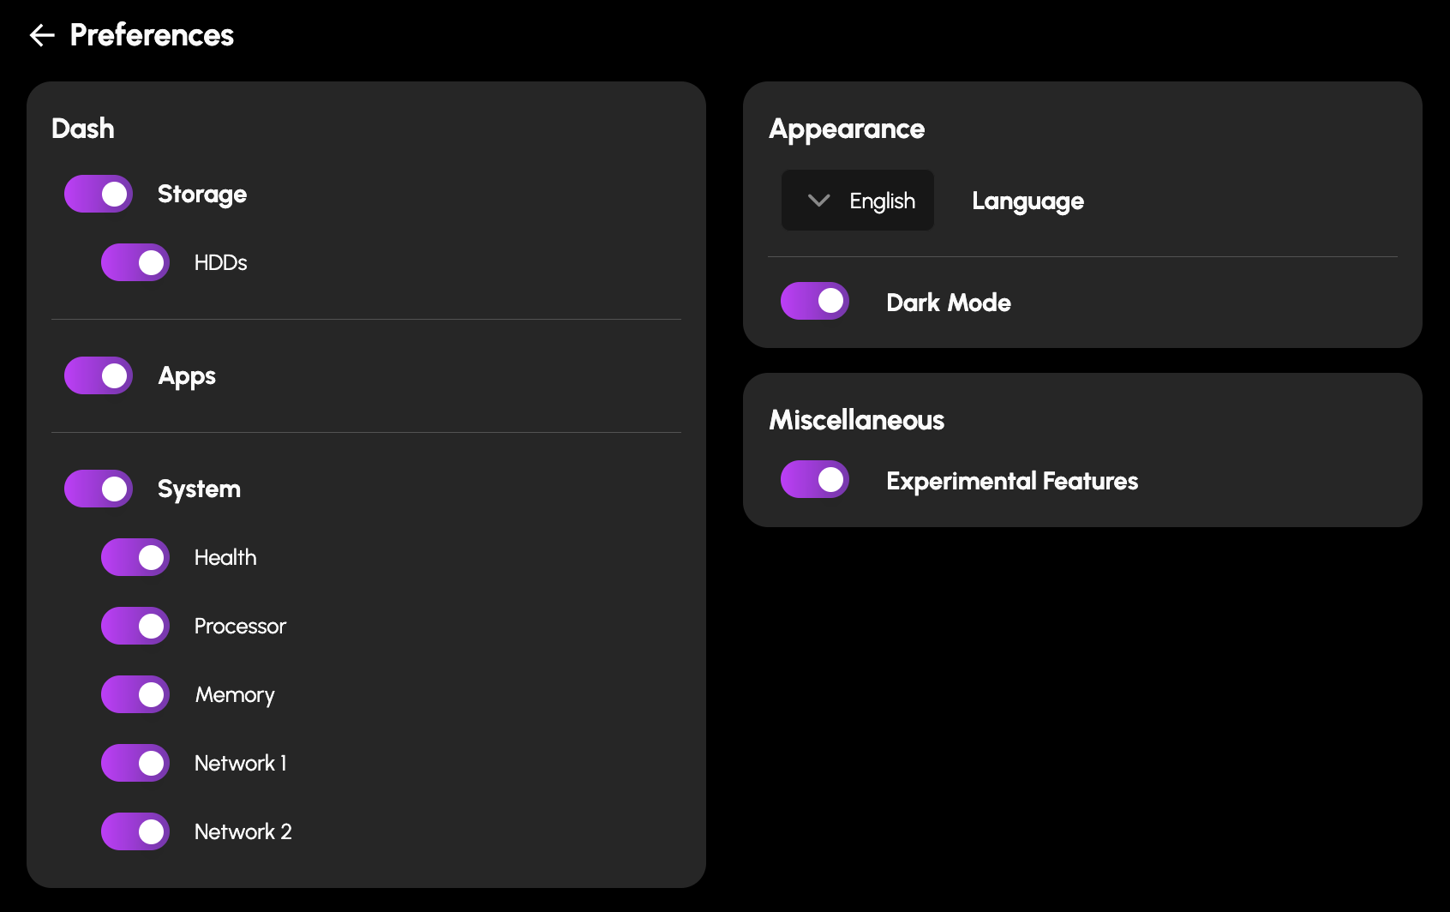Click the Appearance section header

pyautogui.click(x=848, y=129)
